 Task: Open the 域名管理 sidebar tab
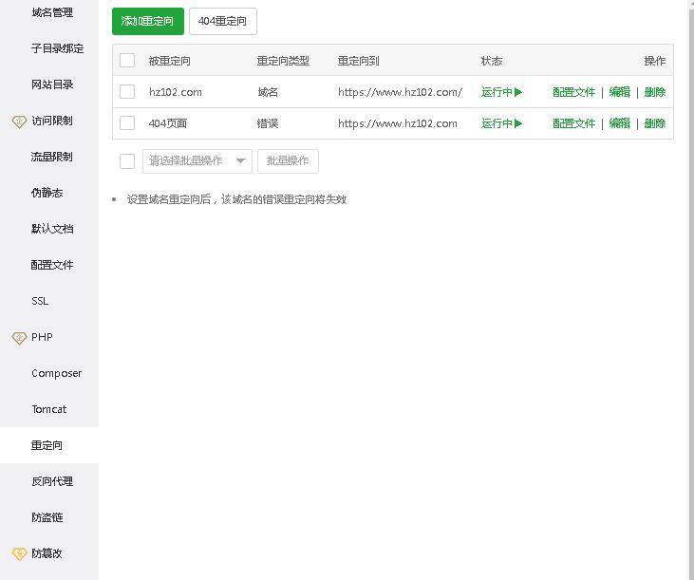pos(49,12)
